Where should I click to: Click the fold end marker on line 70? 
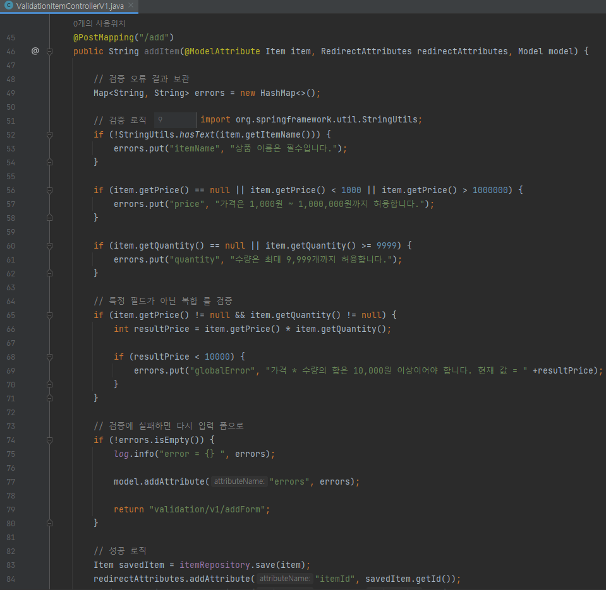tap(49, 385)
